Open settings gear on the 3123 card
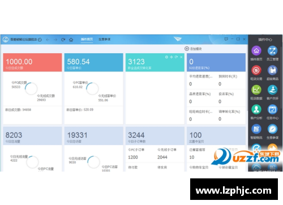 [166, 57]
